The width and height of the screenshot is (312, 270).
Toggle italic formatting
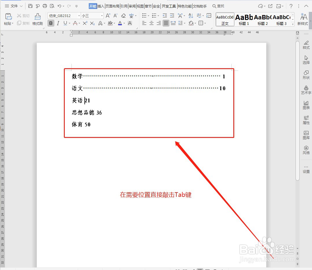point(58,23)
